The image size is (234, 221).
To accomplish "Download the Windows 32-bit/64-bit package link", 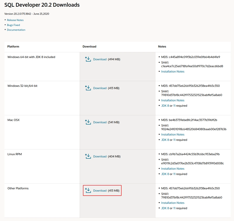I will (x=100, y=88).
